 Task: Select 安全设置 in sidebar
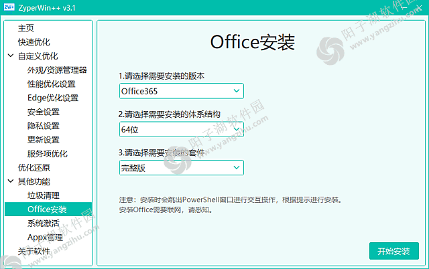click(43, 112)
